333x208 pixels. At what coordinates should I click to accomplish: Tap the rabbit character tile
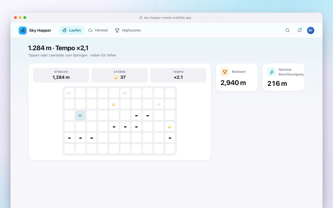tap(80, 115)
